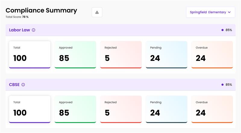Screen dimensions: 241x133
Task: Open the CBSE Total card
Action: click(30, 109)
